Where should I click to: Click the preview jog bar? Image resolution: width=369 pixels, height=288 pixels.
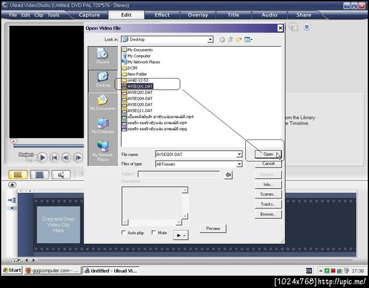click(x=48, y=146)
